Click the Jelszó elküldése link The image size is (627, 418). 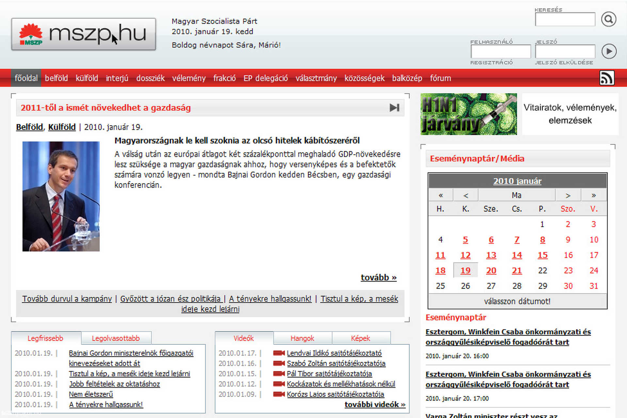coord(564,62)
